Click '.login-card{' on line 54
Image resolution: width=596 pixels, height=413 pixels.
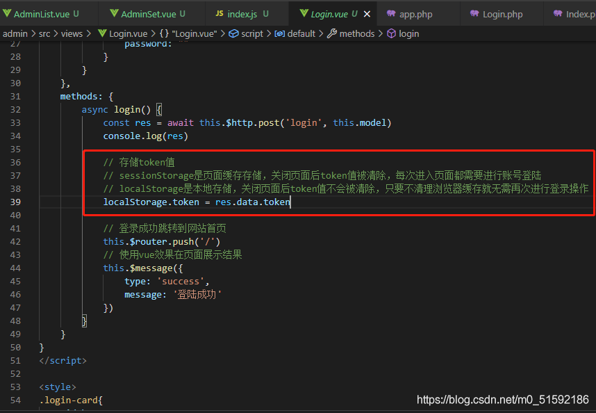click(x=71, y=400)
